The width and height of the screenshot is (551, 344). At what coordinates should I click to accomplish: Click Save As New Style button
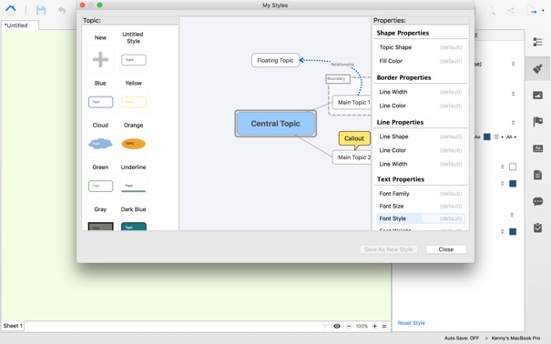[x=388, y=249]
